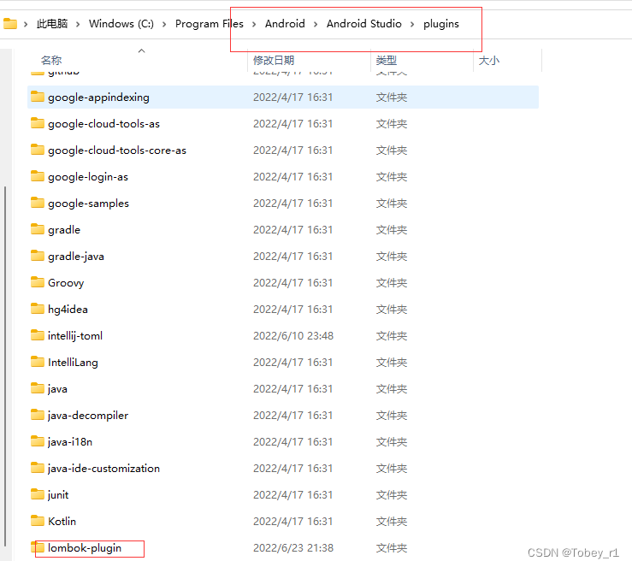
Task: Select google-cloud-tools-core-as folder name
Action: [x=117, y=151]
